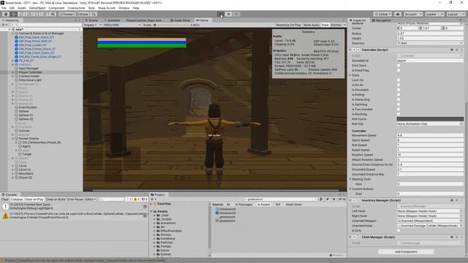Open the GameObject menu

[37, 8]
